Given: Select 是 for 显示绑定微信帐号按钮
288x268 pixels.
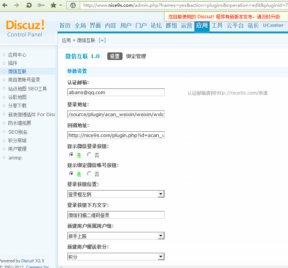Looking at the screenshot, I should 71,174.
